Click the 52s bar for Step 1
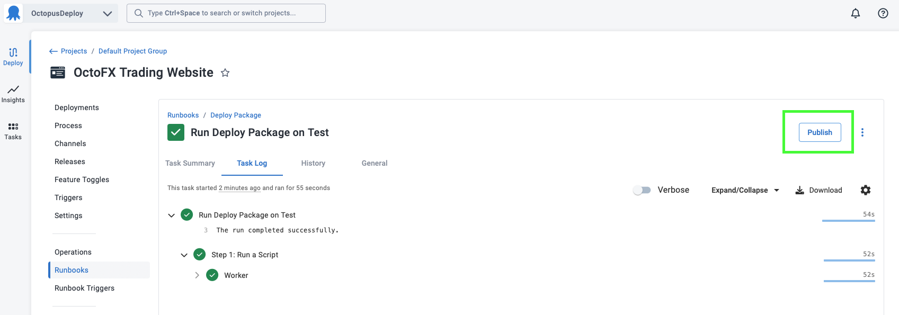Viewport: 899px width, 315px height. [x=849, y=260]
